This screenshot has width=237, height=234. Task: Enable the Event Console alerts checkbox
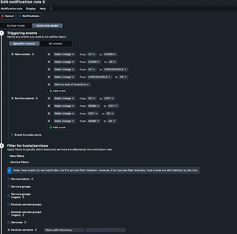click(x=12, y=135)
